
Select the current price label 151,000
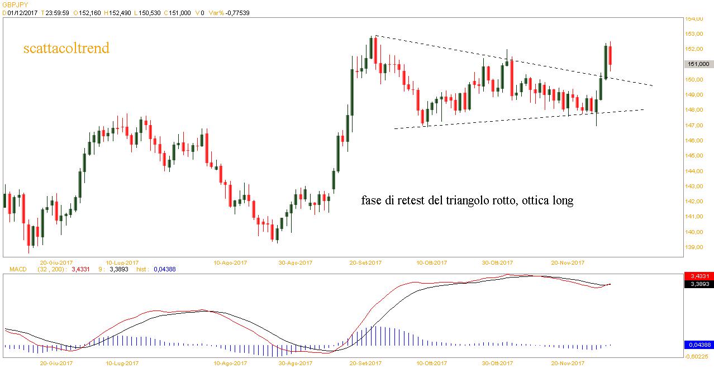[x=698, y=64]
